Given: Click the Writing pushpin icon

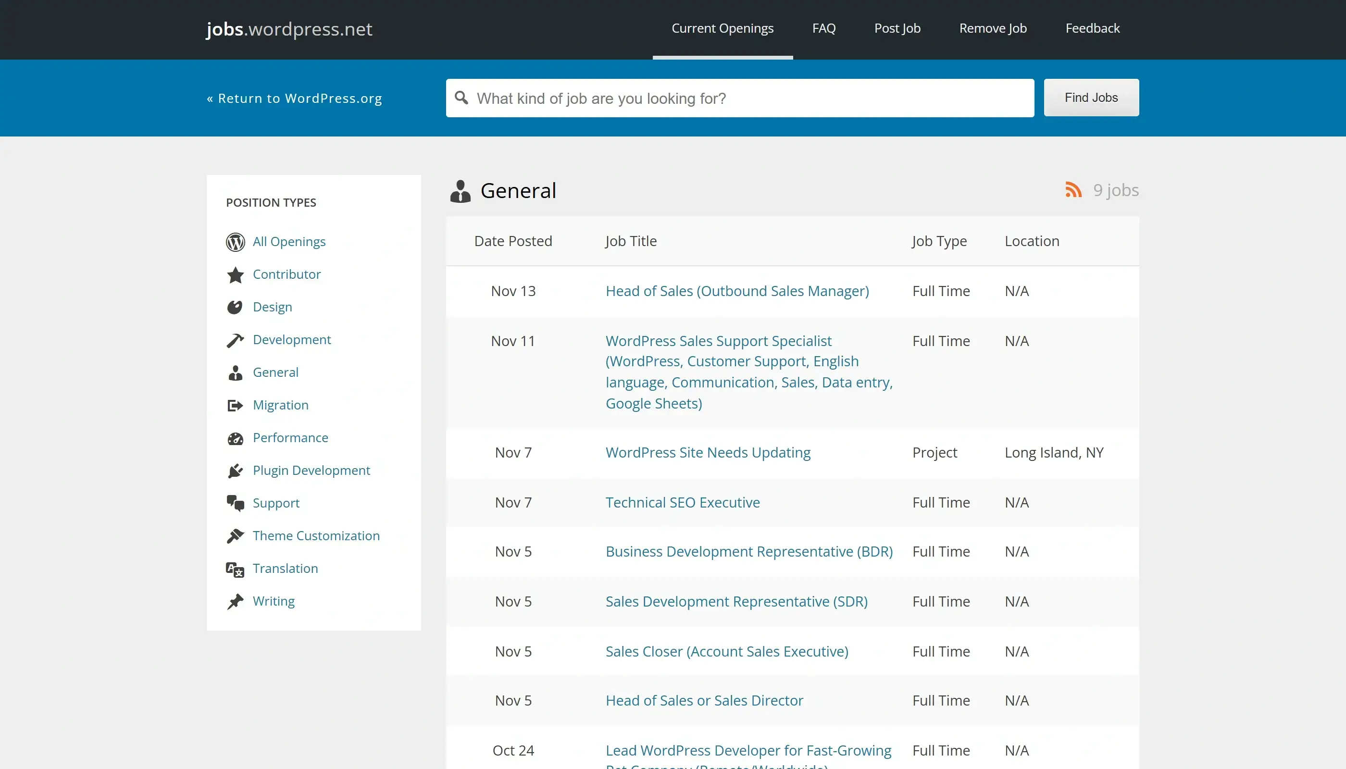Looking at the screenshot, I should pyautogui.click(x=236, y=602).
